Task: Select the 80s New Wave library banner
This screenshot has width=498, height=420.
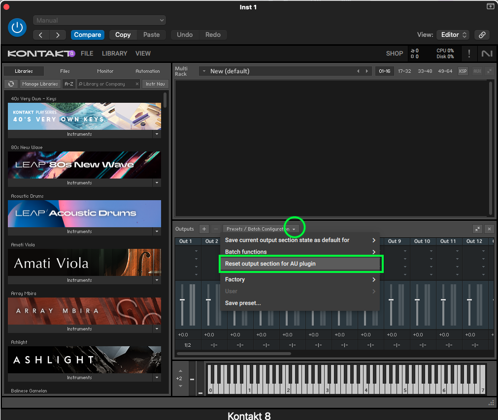Action: (85, 165)
